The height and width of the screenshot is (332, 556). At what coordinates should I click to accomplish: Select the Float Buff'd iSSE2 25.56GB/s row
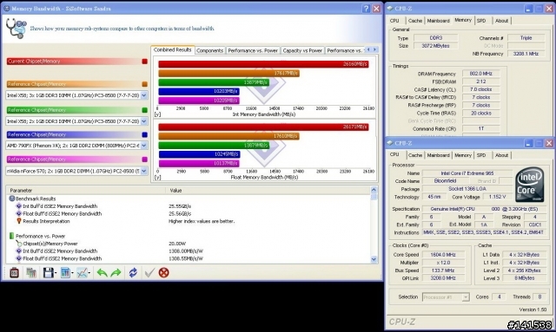188,213
